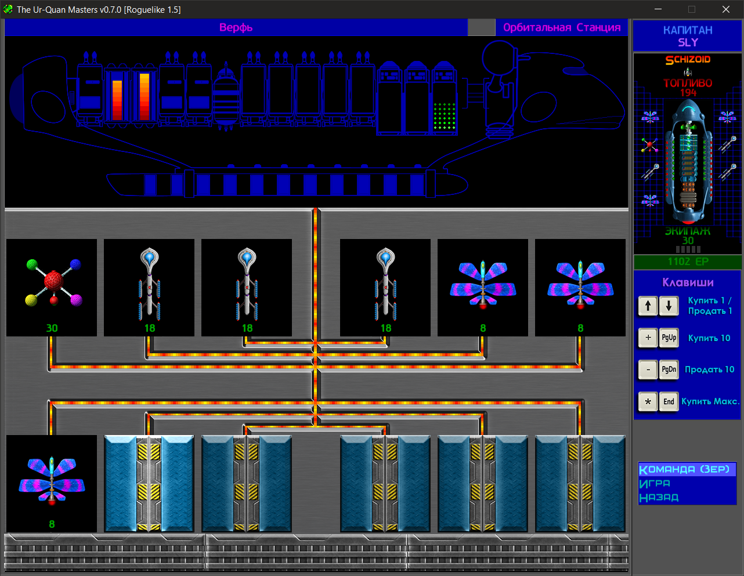Click the closed hangar door right of the central conduit
This screenshot has width=744, height=576.
385,484
